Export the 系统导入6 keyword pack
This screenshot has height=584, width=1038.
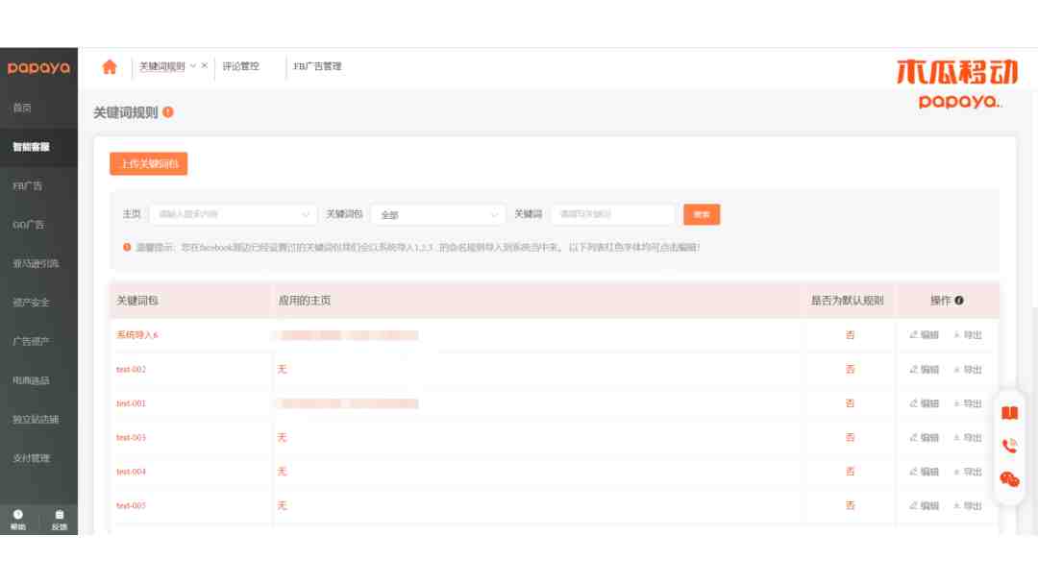click(x=967, y=335)
